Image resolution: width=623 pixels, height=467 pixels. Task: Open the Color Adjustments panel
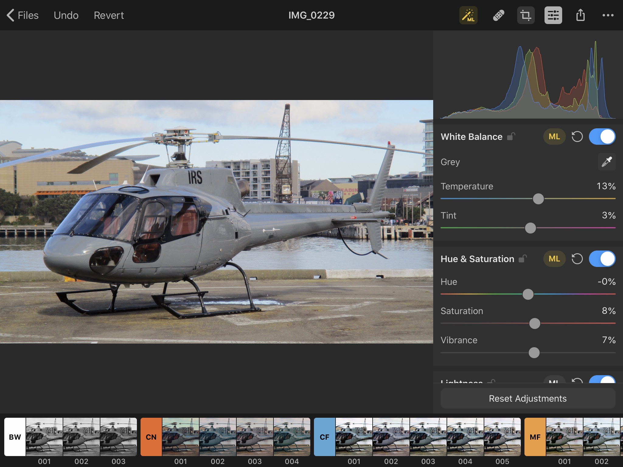pos(553,15)
